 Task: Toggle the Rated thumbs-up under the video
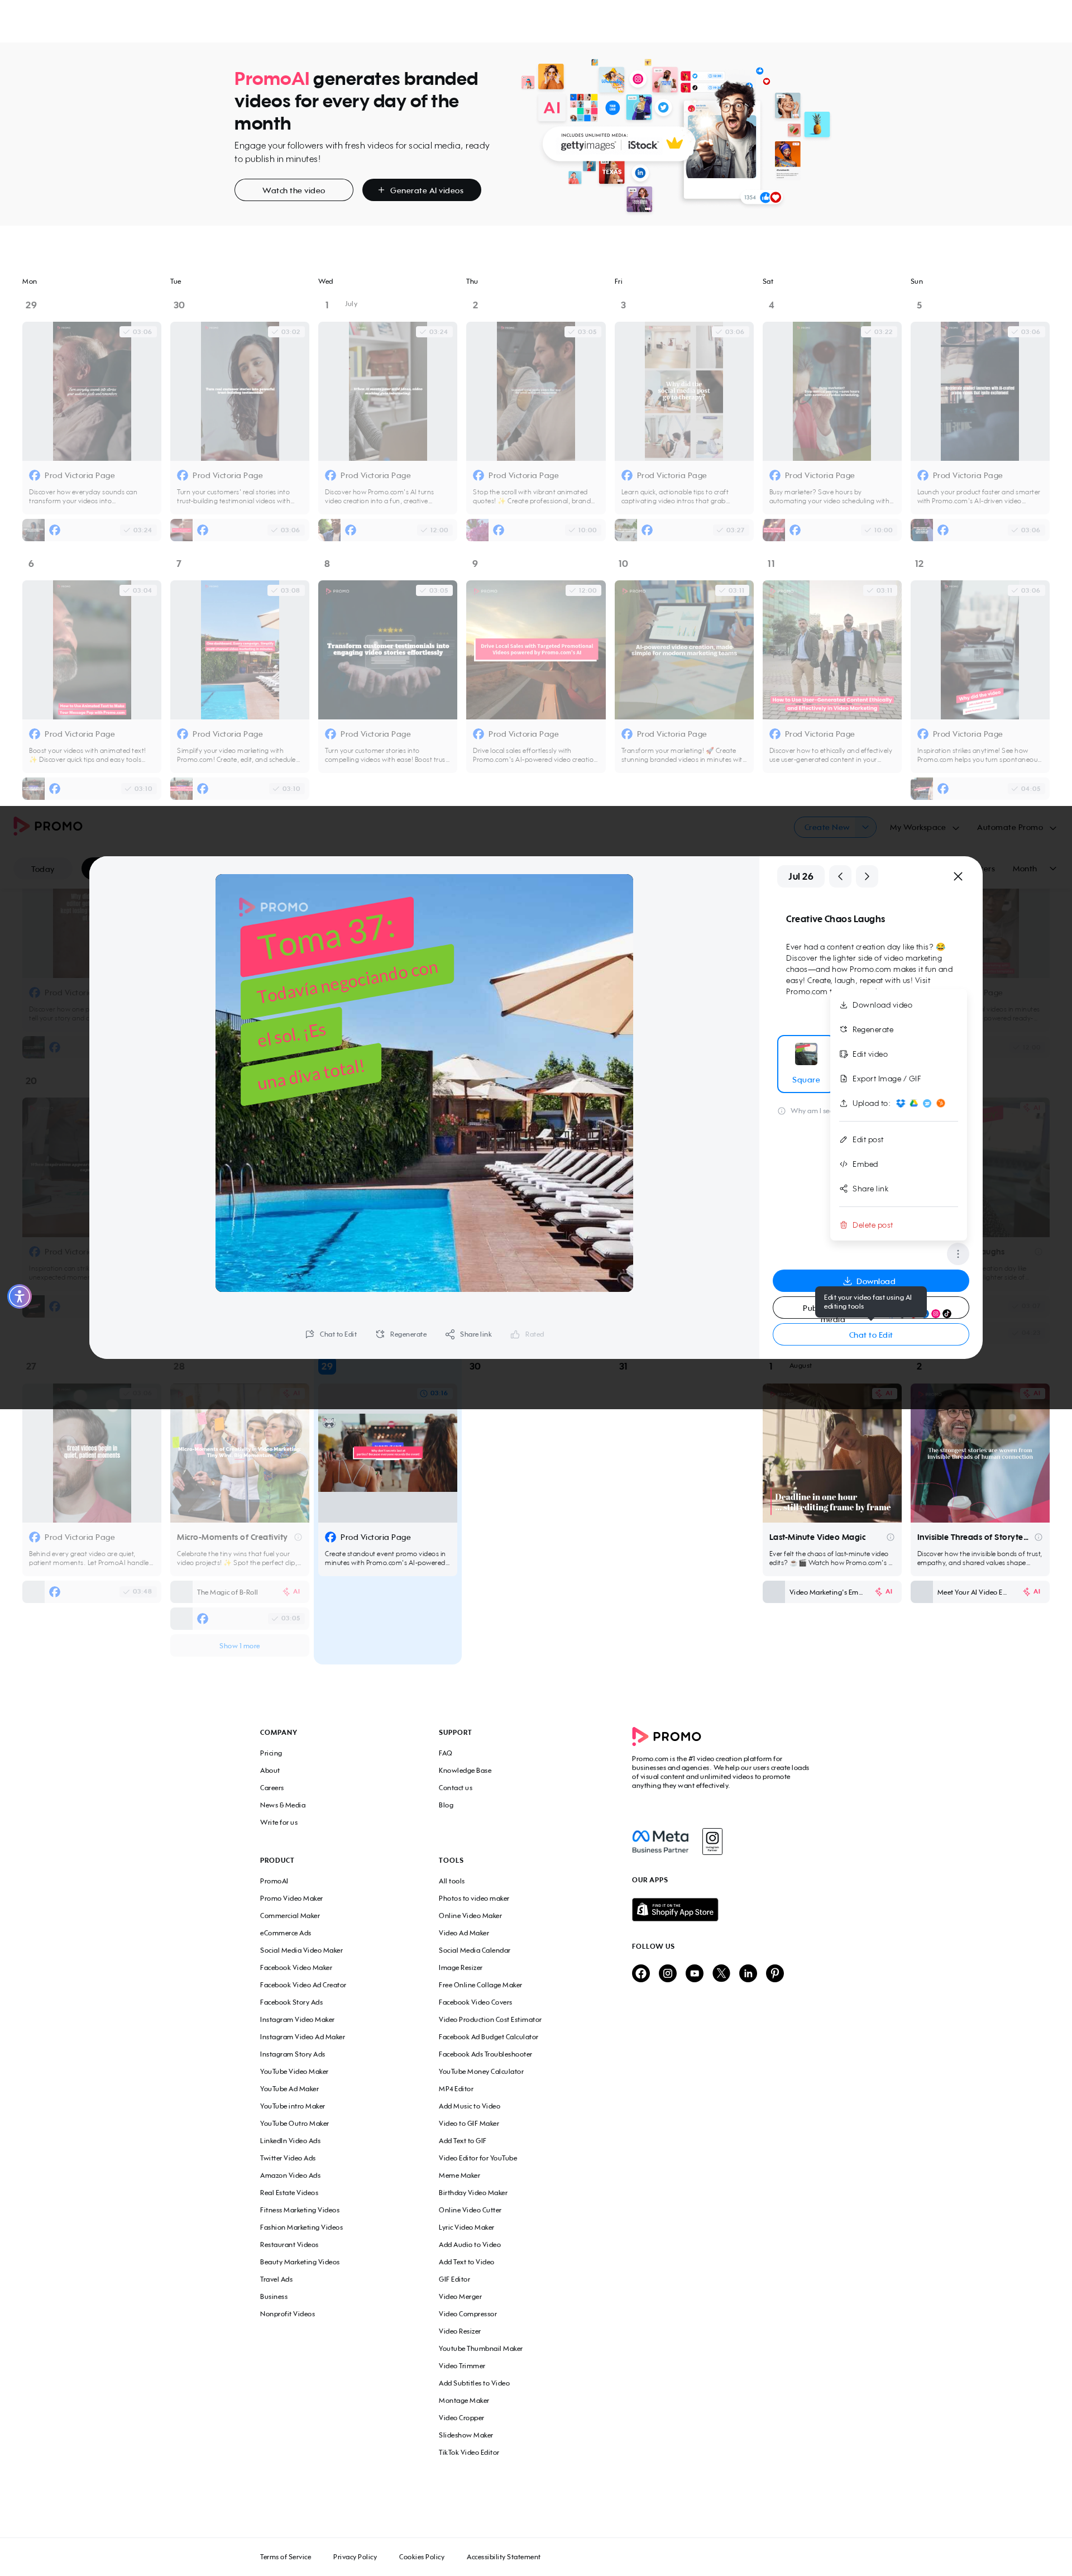click(x=527, y=1334)
